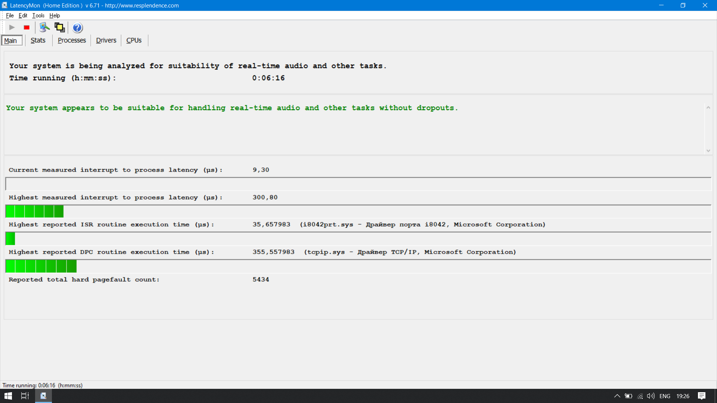This screenshot has width=717, height=403.
Task: Open the Tools menu
Action: click(x=38, y=15)
